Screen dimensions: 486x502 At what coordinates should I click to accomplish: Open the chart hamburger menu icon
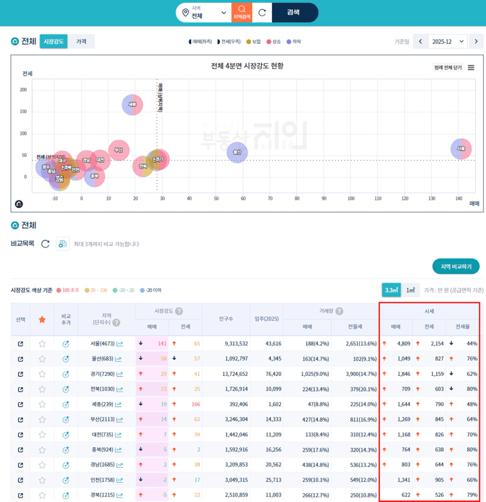[471, 67]
